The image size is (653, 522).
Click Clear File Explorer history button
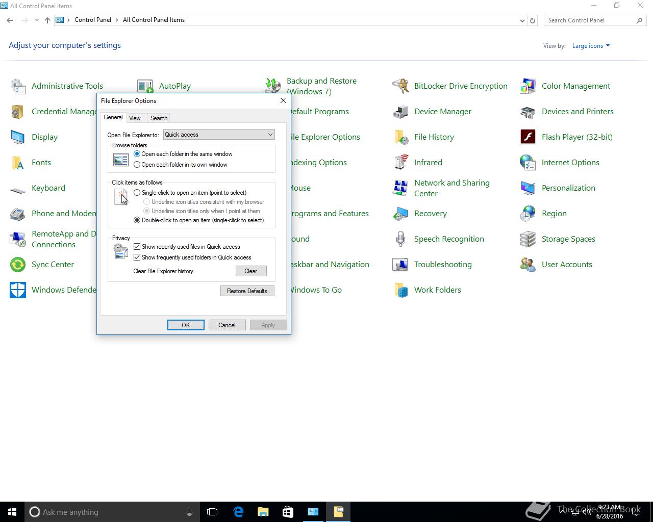click(251, 271)
